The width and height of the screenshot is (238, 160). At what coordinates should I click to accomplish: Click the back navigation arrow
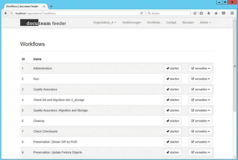(6, 13)
